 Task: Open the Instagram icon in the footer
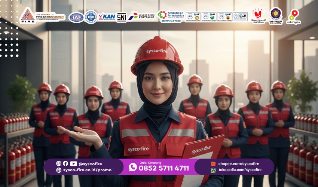(x=59, y=163)
